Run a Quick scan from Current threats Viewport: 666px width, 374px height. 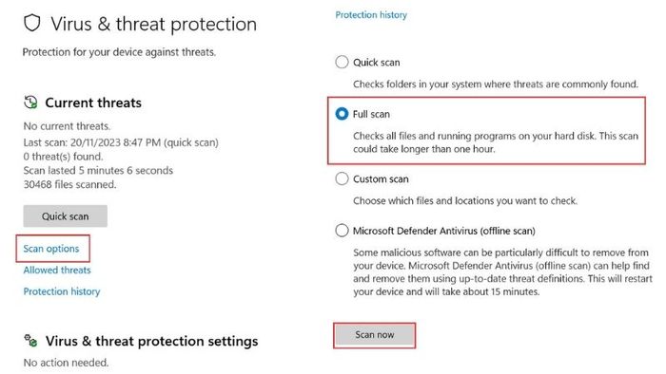point(65,216)
